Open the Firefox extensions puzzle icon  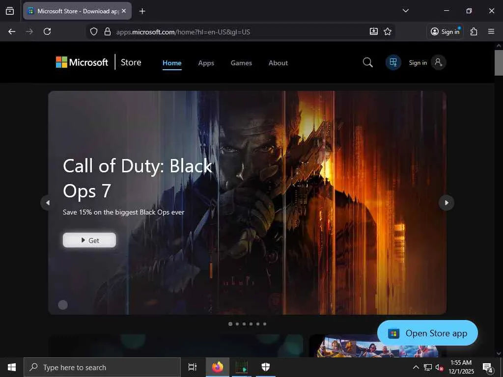point(474,31)
